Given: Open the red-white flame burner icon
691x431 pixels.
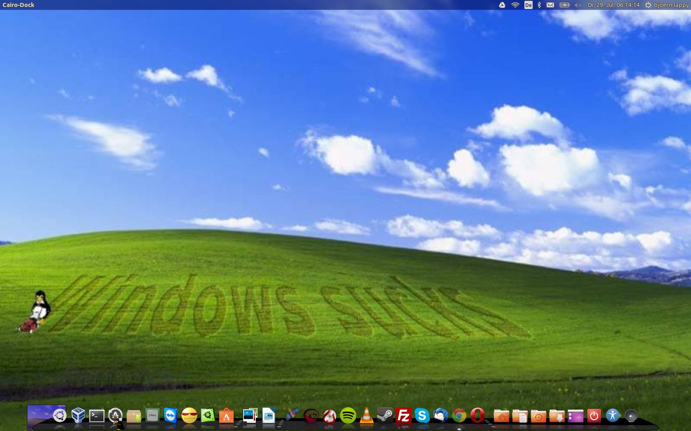Looking at the screenshot, I should (x=329, y=416).
